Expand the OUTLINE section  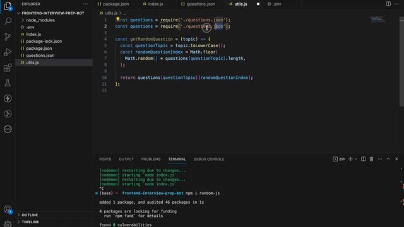(x=30, y=215)
